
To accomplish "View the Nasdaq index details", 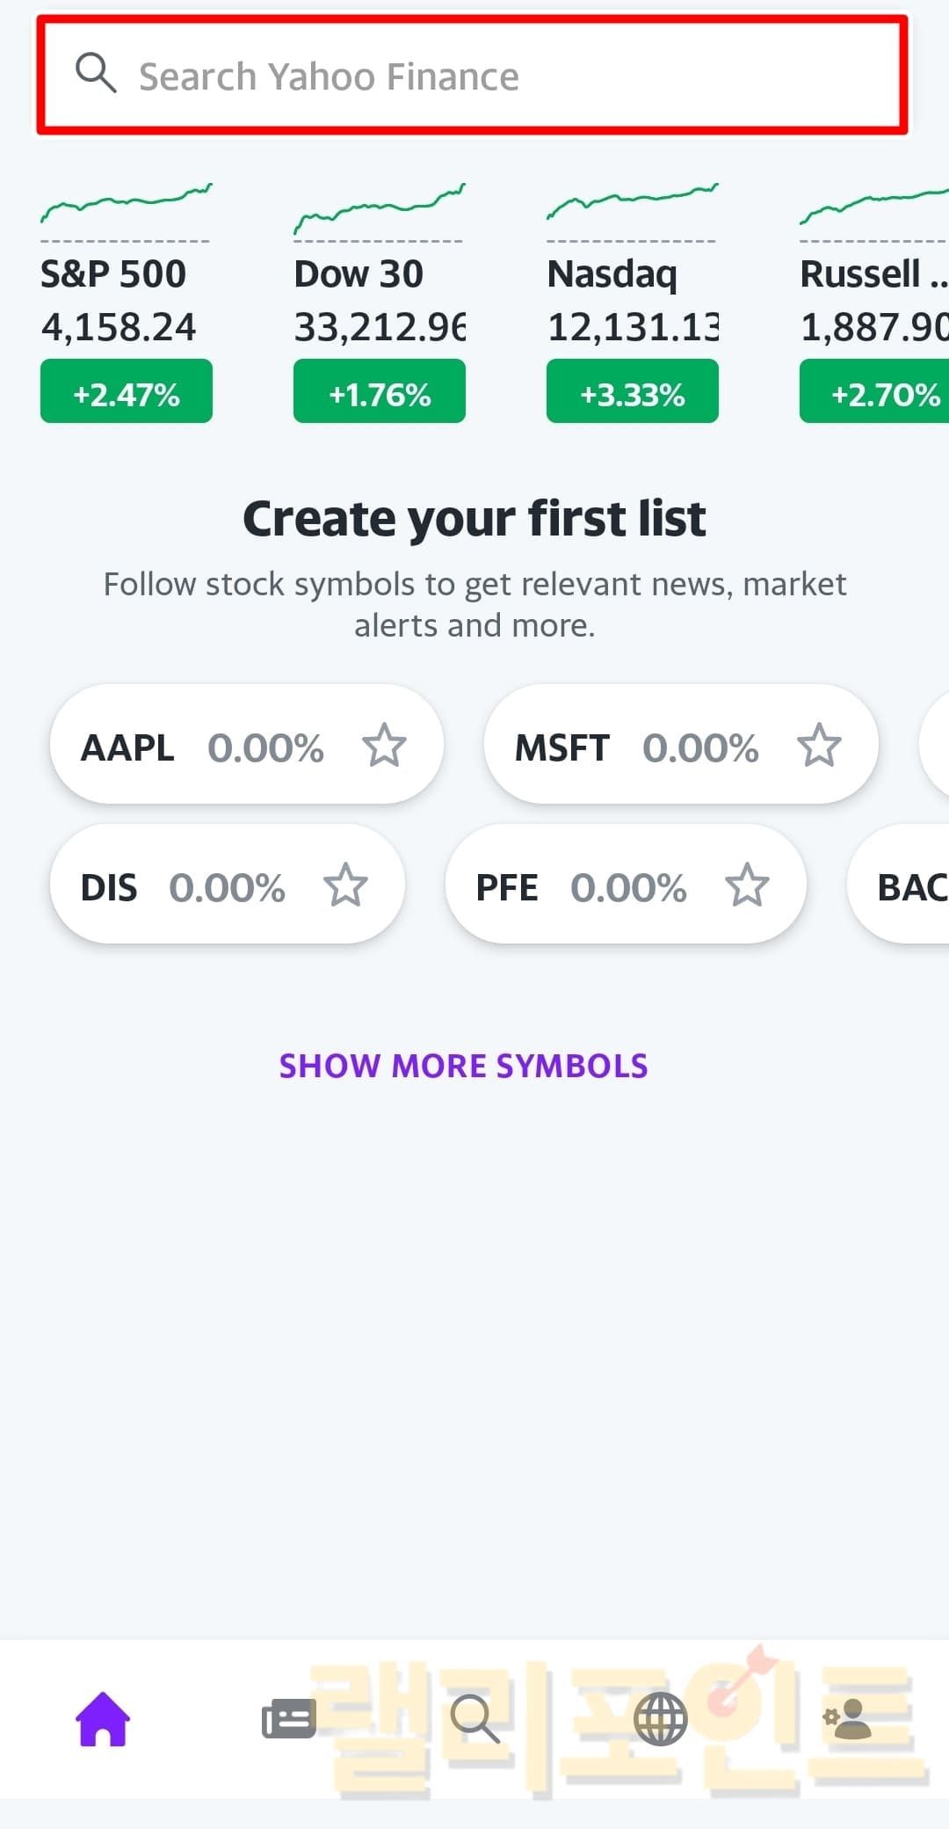I will (632, 299).
